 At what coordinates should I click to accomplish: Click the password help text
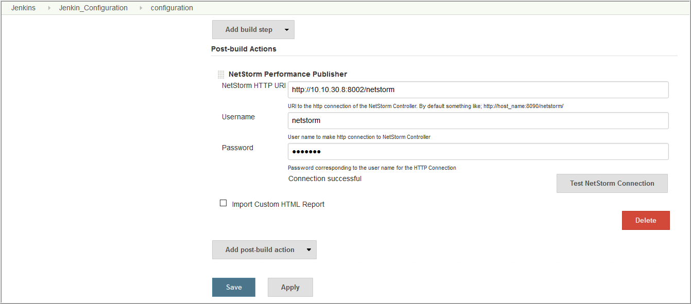(x=372, y=168)
